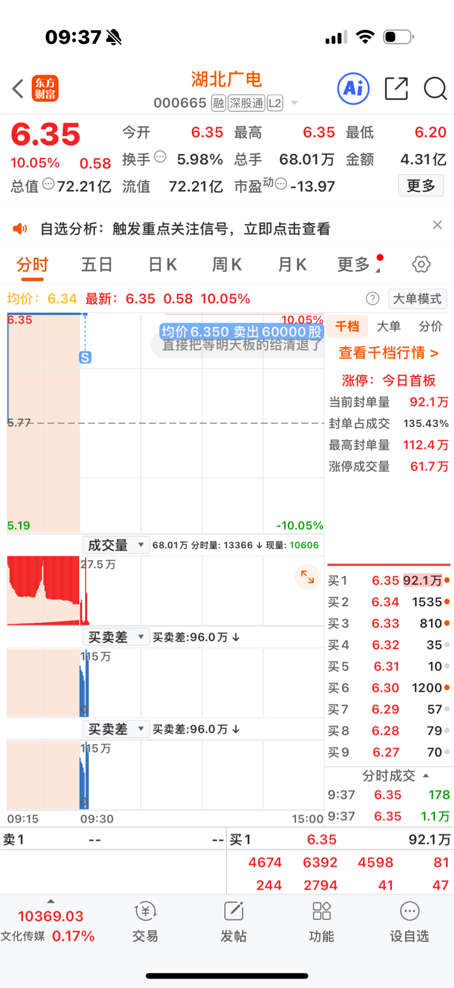
Task: Tap the 9:37 trade row with 178
Action: click(388, 795)
